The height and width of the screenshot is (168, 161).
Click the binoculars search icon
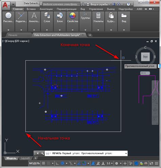click(83, 4)
